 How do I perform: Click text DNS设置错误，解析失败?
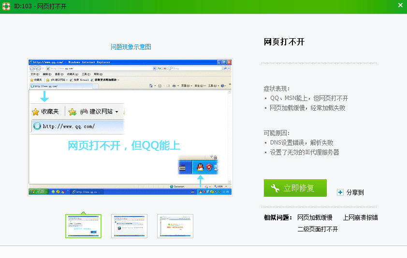[x=302, y=143]
